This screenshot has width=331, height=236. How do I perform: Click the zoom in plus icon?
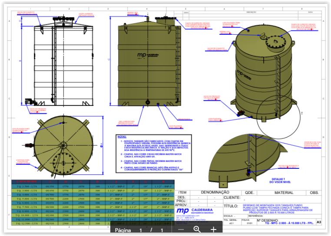pyautogui.click(x=213, y=229)
